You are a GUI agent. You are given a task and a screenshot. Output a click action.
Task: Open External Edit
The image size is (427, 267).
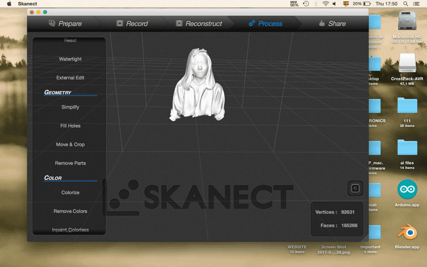70,77
